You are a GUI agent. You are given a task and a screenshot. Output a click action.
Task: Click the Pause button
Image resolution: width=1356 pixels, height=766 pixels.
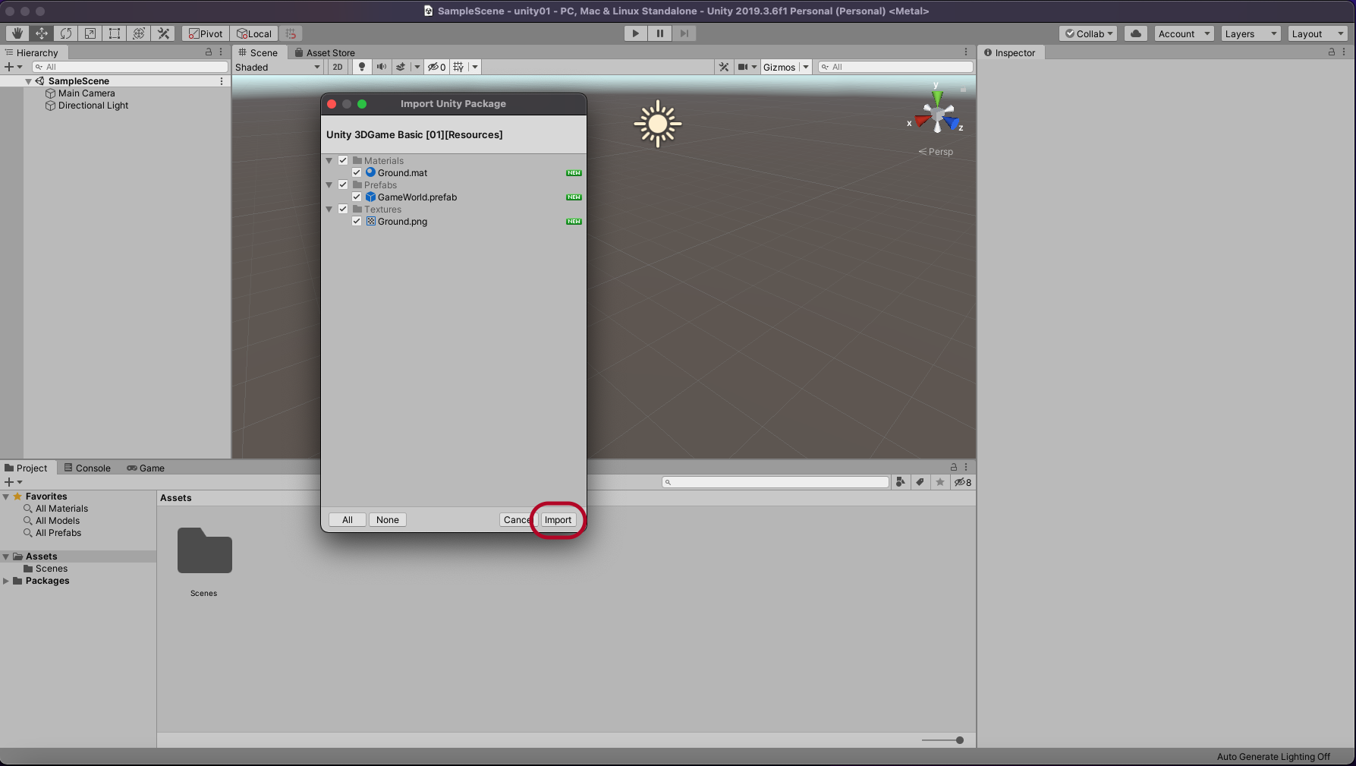660,33
